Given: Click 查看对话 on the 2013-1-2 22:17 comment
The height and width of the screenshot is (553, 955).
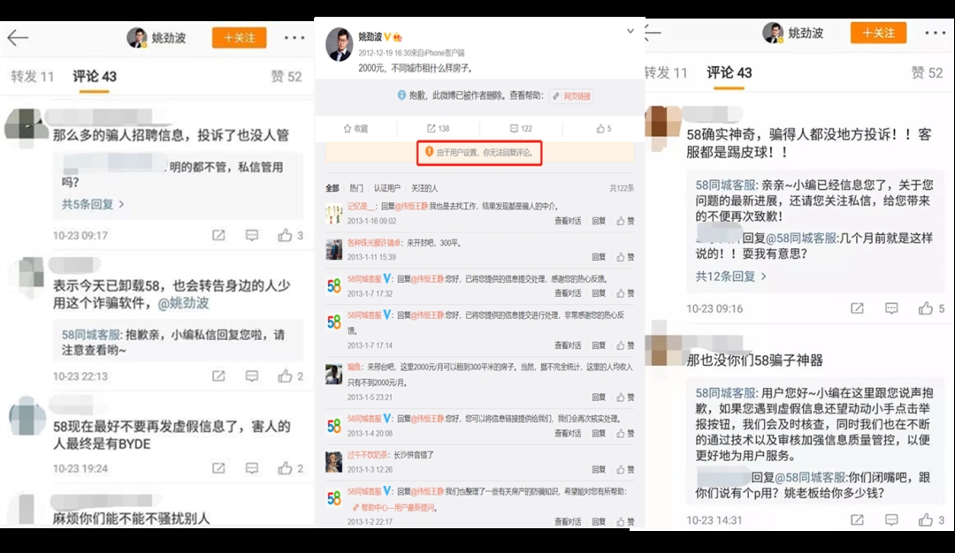Looking at the screenshot, I should pyautogui.click(x=568, y=521).
